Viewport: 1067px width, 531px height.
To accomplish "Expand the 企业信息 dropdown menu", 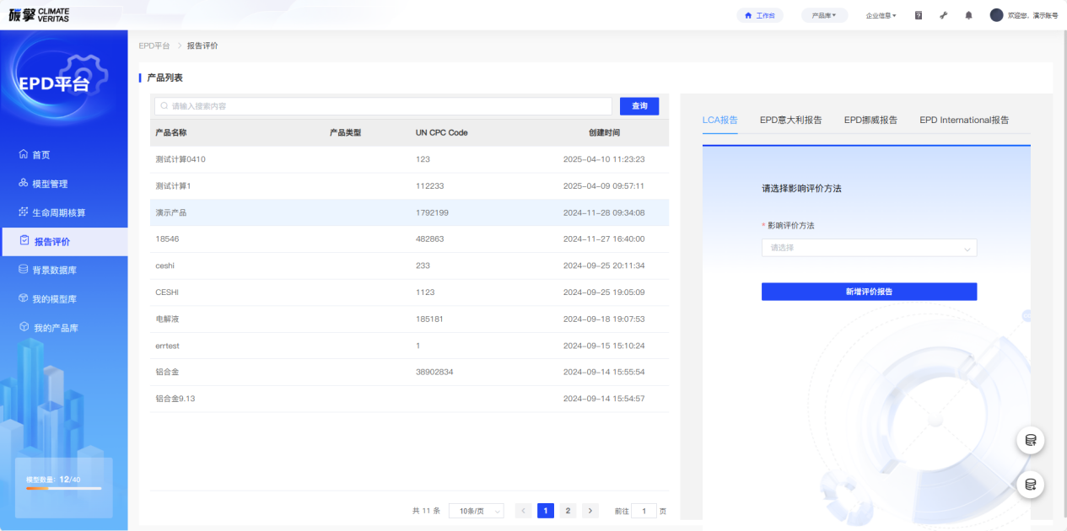I will [x=881, y=15].
